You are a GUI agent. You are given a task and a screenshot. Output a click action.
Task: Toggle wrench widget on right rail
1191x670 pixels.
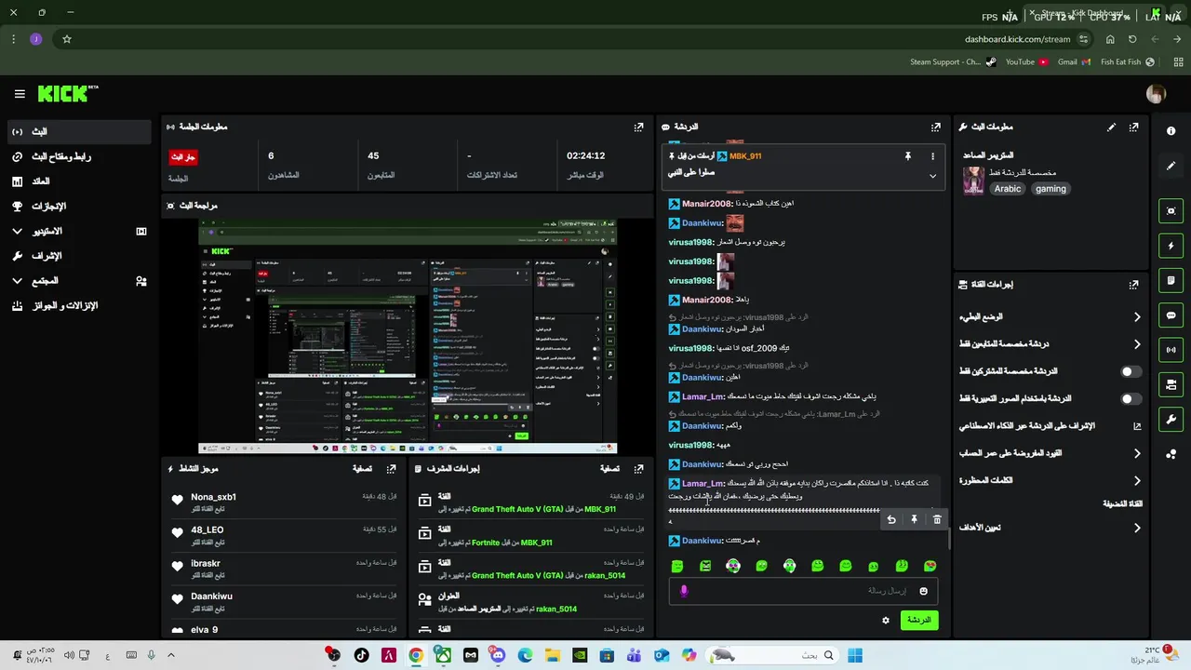1171,420
